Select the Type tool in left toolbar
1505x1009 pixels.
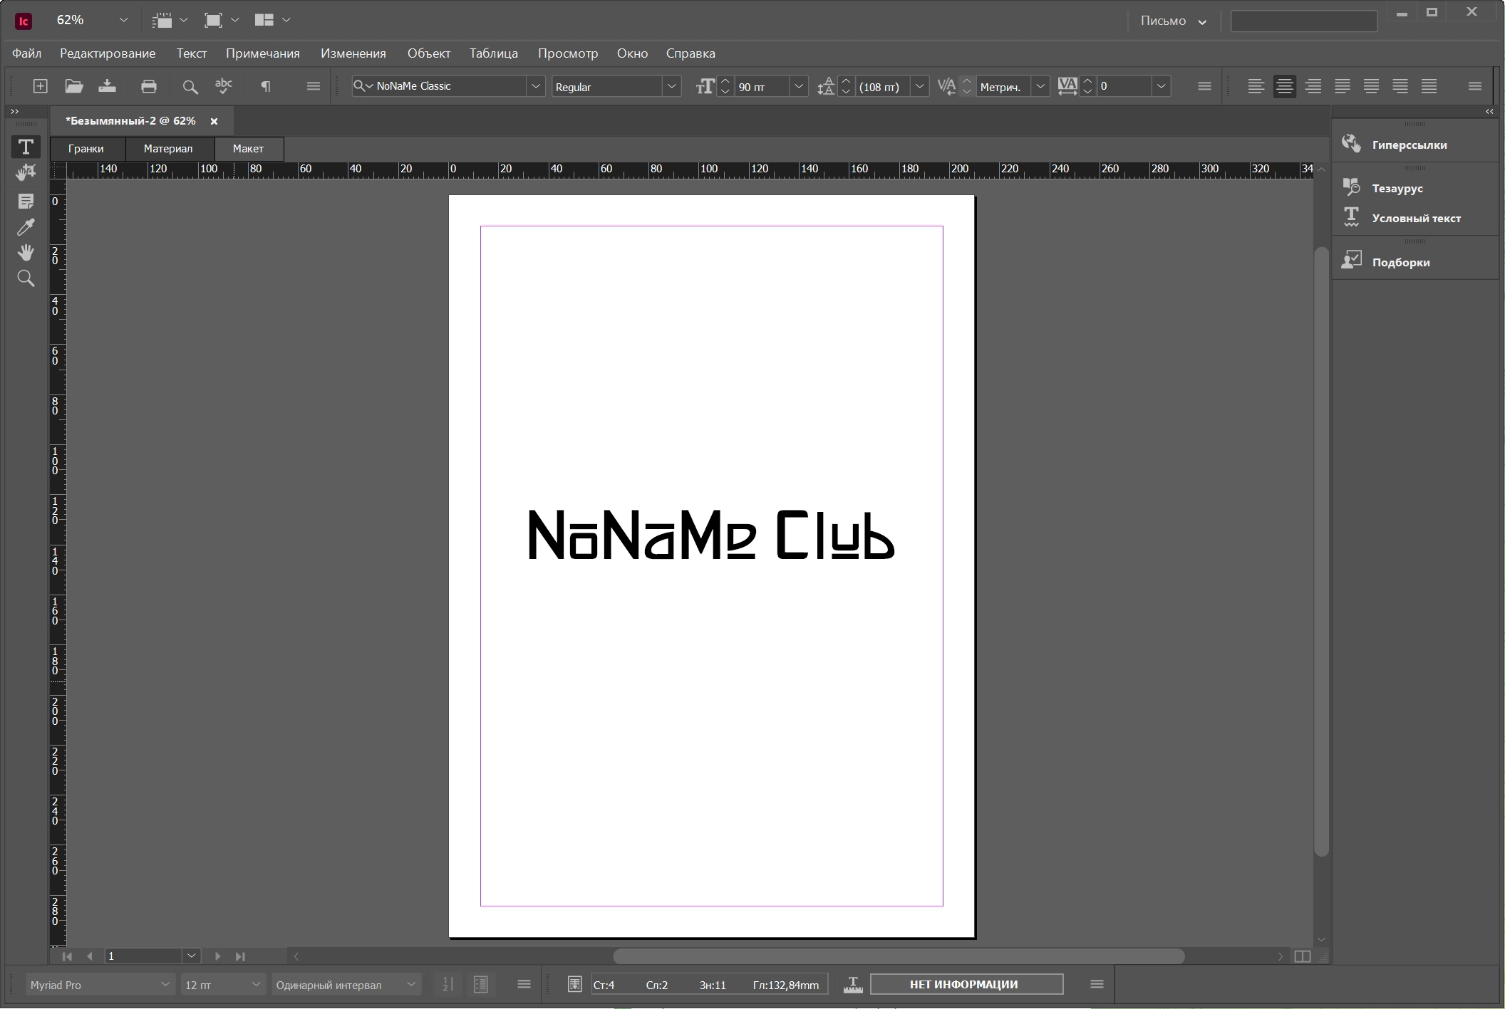[26, 147]
